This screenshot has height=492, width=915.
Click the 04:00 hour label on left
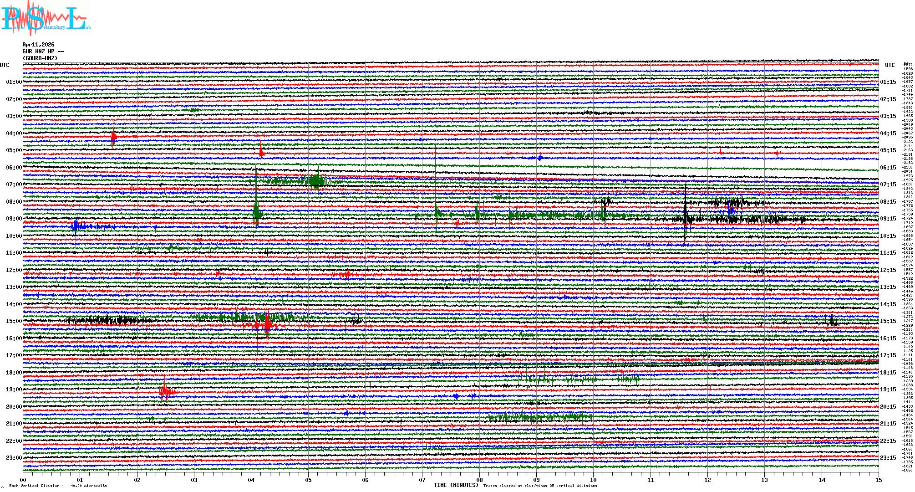14,133
